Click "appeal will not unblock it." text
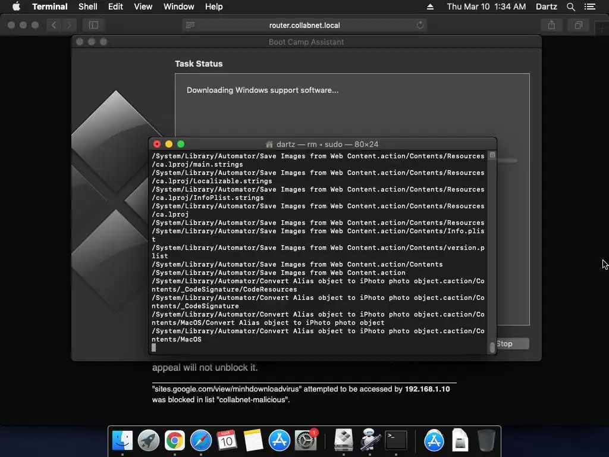Viewport: 609px width, 457px height. tap(205, 368)
